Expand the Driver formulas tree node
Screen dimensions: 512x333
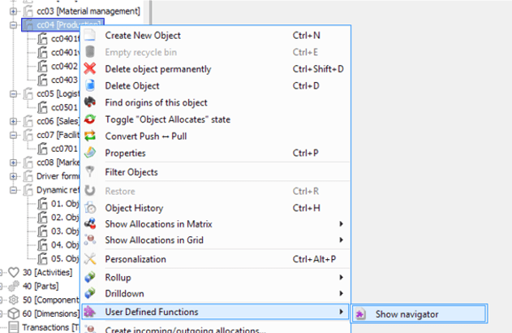click(13, 176)
